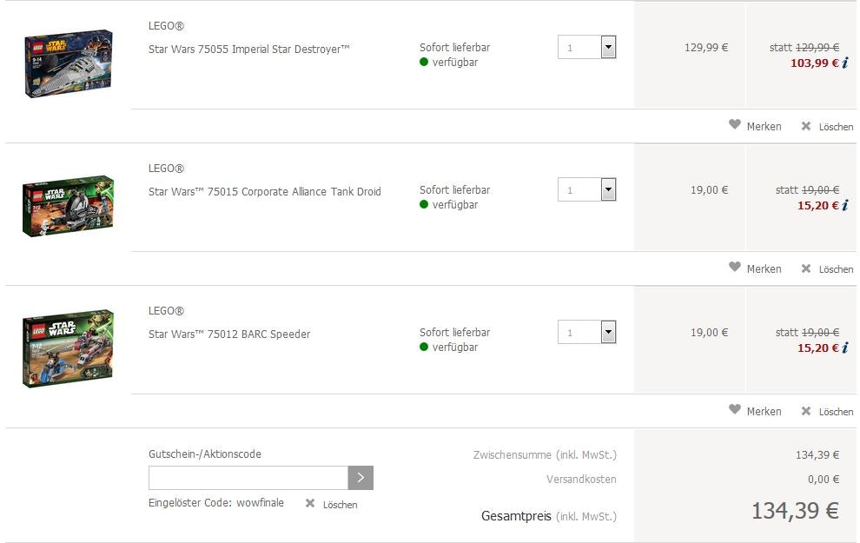Click the heart icon for Imperial Star Destroyer
This screenshot has height=543, width=860.
tap(735, 125)
